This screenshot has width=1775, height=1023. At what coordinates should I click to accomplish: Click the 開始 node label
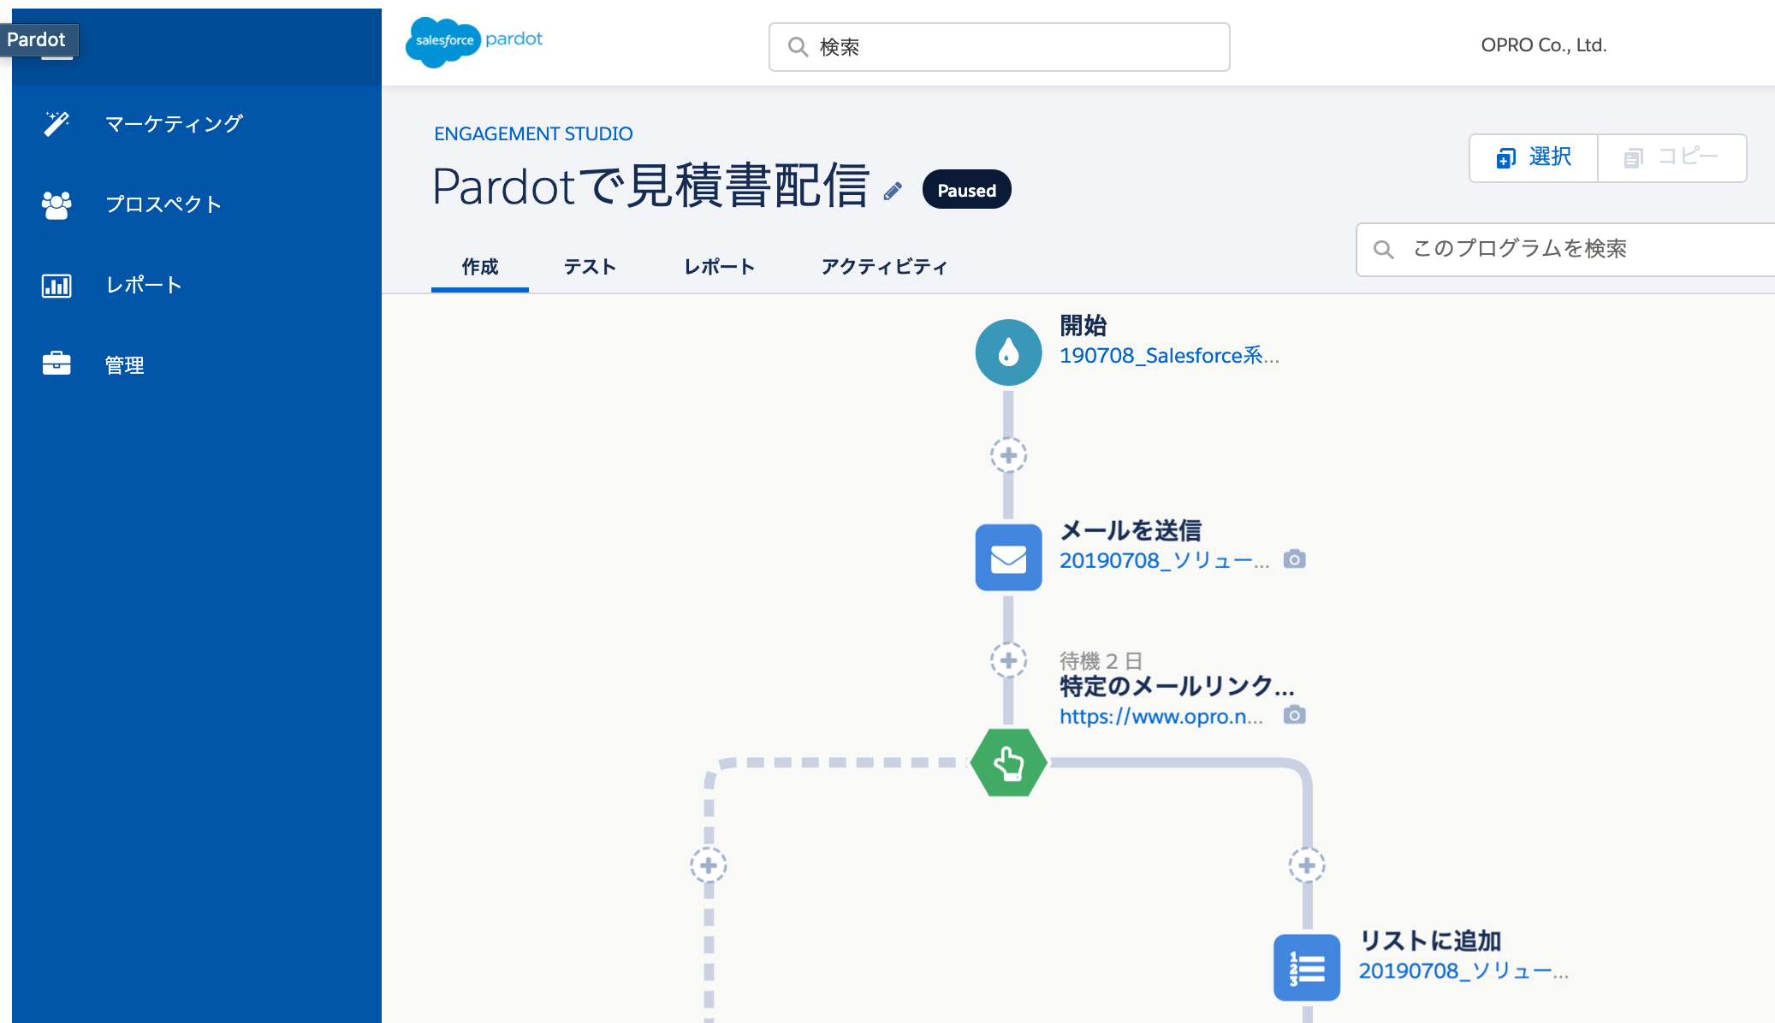[1083, 326]
